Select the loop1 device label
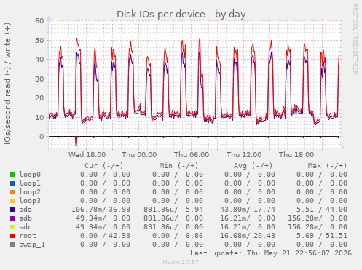The width and height of the screenshot is (362, 270). tap(30, 183)
